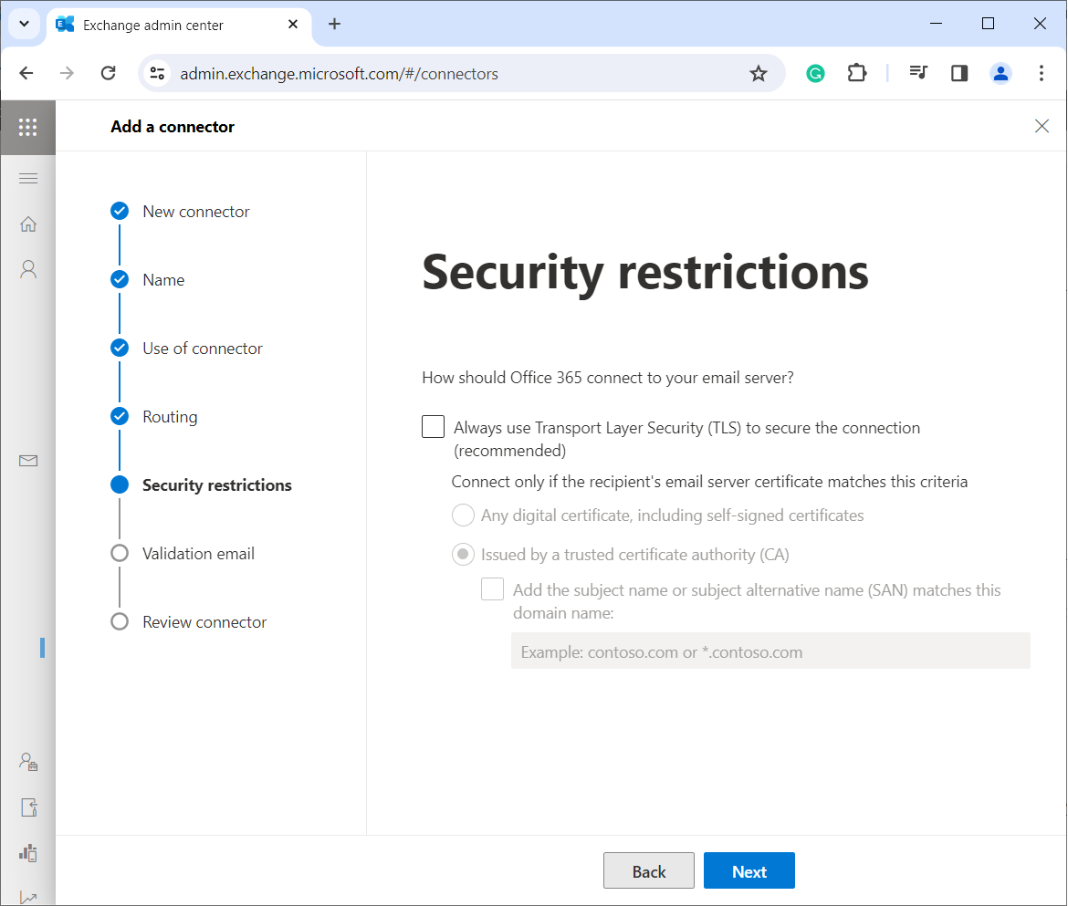The image size is (1068, 906).
Task: Expand the hamburger navigation menu
Action: point(28,178)
